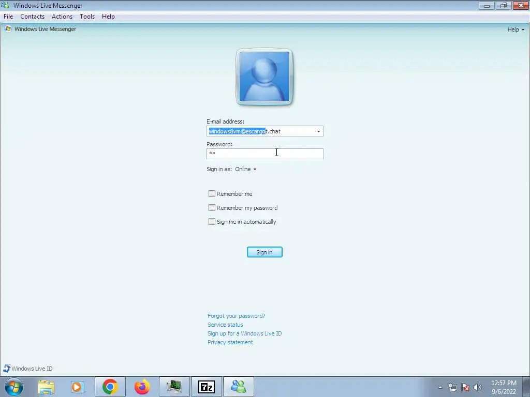Click the Messenger butterfly icon in header
Viewport: 530px width, 397px height.
coord(8,29)
